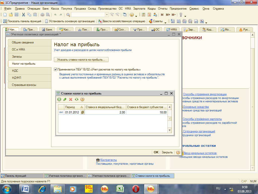258x194 pixels.
Task: Click the function panel vertical scrollbar up arrow
Action: pyautogui.click(x=252, y=35)
